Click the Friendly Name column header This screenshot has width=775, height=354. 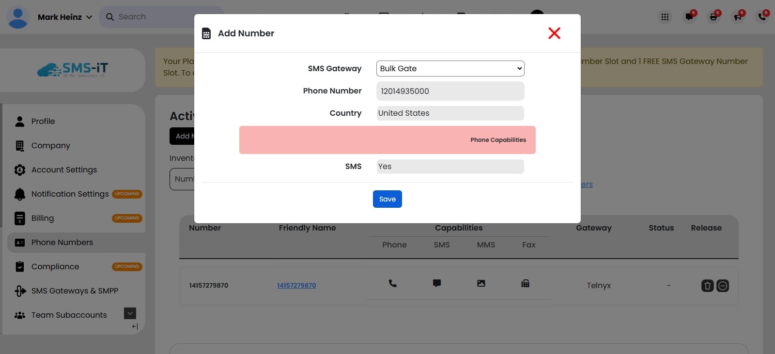307,228
